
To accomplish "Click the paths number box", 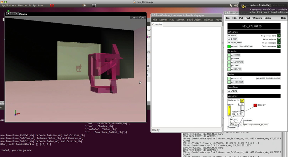I will coord(235,114).
